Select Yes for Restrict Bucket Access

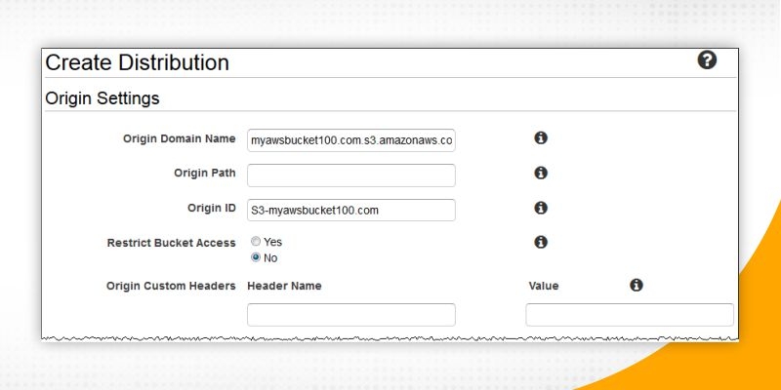[x=256, y=242]
